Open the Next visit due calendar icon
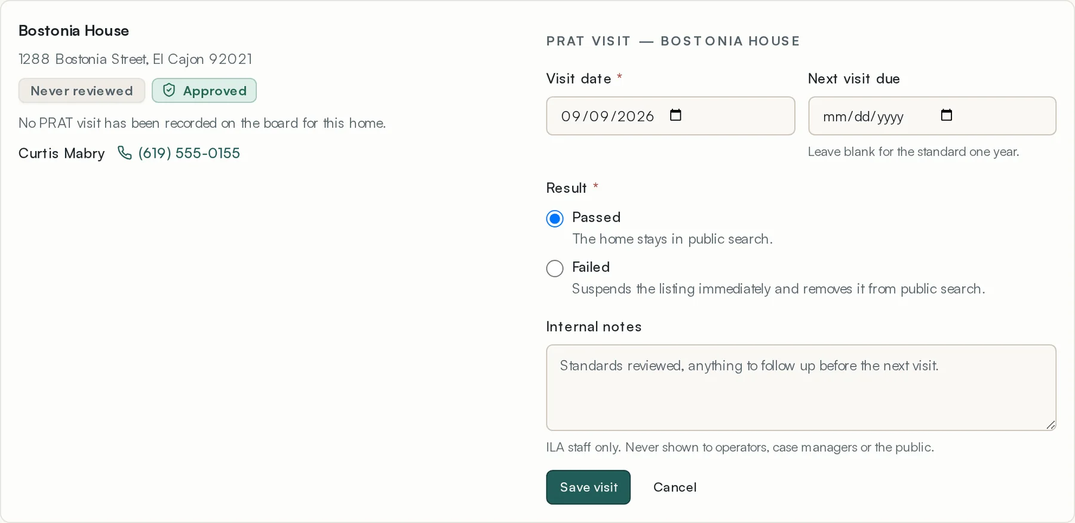 (947, 115)
